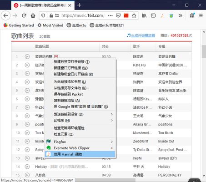Image resolution: width=206 pixels, height=182 pixels.
Task: Play song 13 always by keshi
Action: (x=27, y=158)
